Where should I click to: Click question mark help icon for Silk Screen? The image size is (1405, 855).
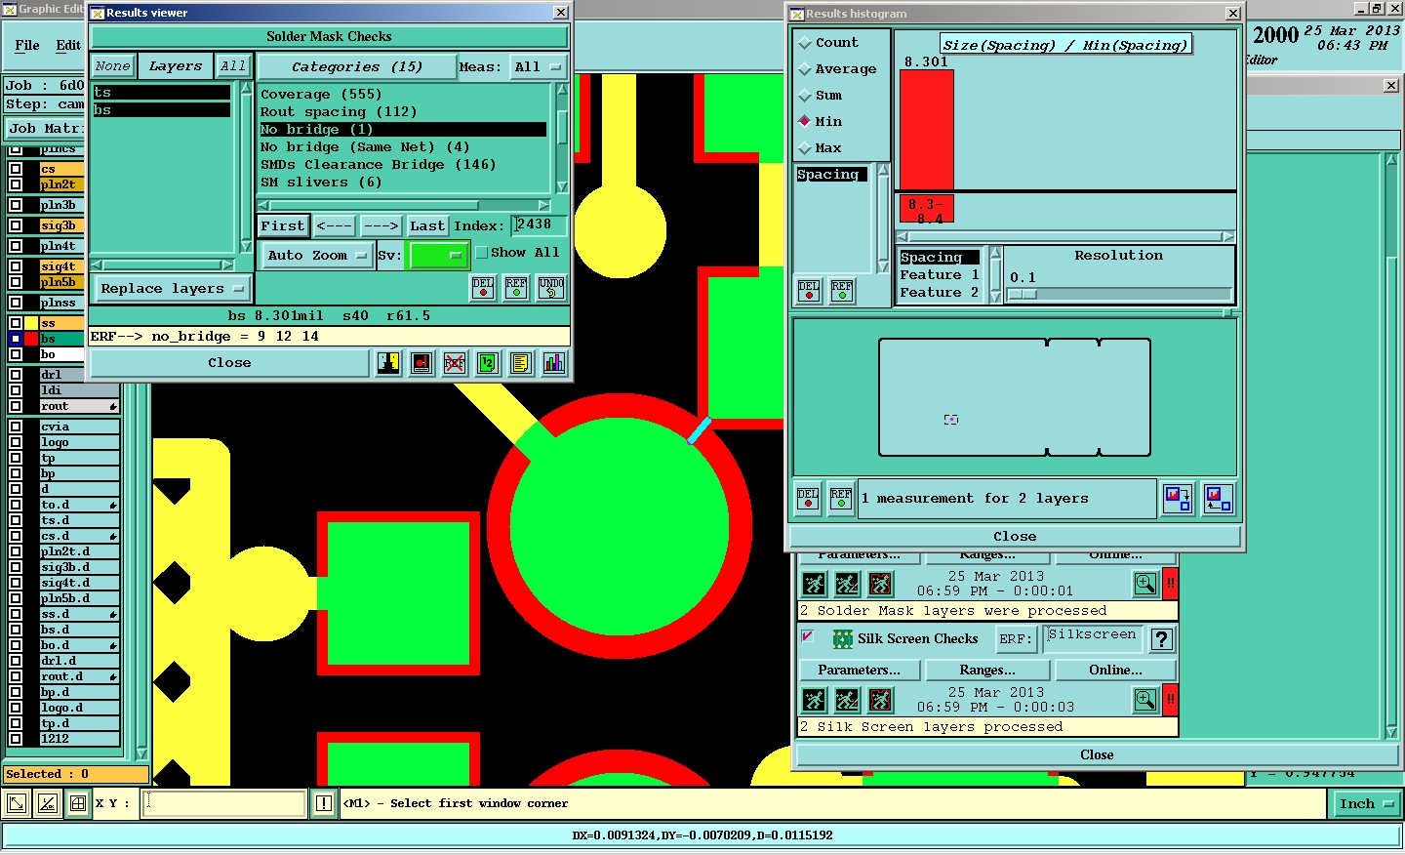click(1161, 639)
